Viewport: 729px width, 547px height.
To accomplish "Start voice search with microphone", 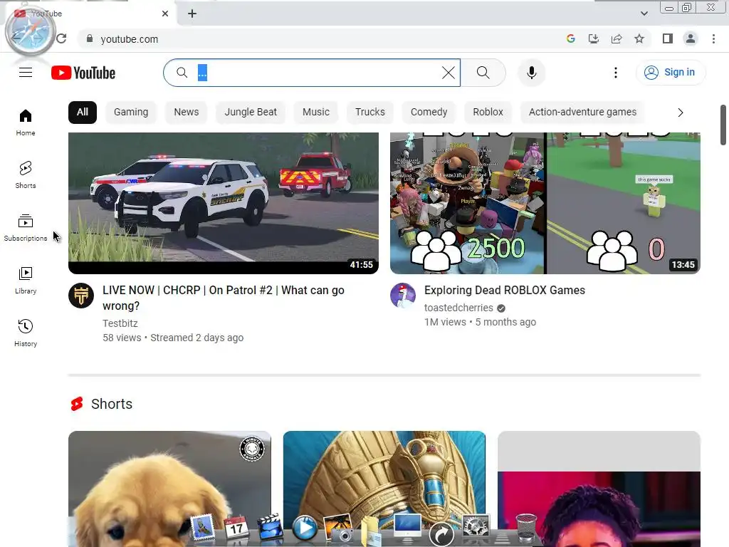I will click(531, 73).
